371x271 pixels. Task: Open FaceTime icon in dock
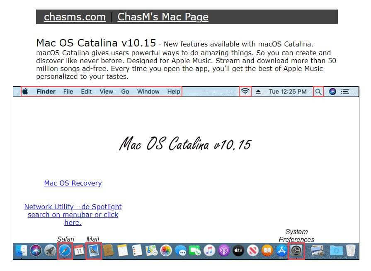point(195,251)
